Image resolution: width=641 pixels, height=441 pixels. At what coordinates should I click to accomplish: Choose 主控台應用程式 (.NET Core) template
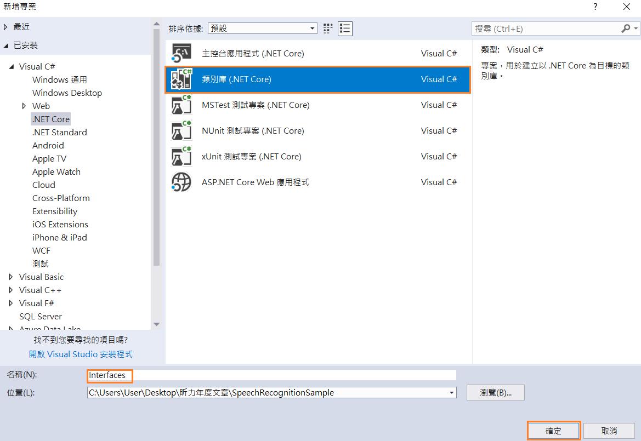pos(318,54)
